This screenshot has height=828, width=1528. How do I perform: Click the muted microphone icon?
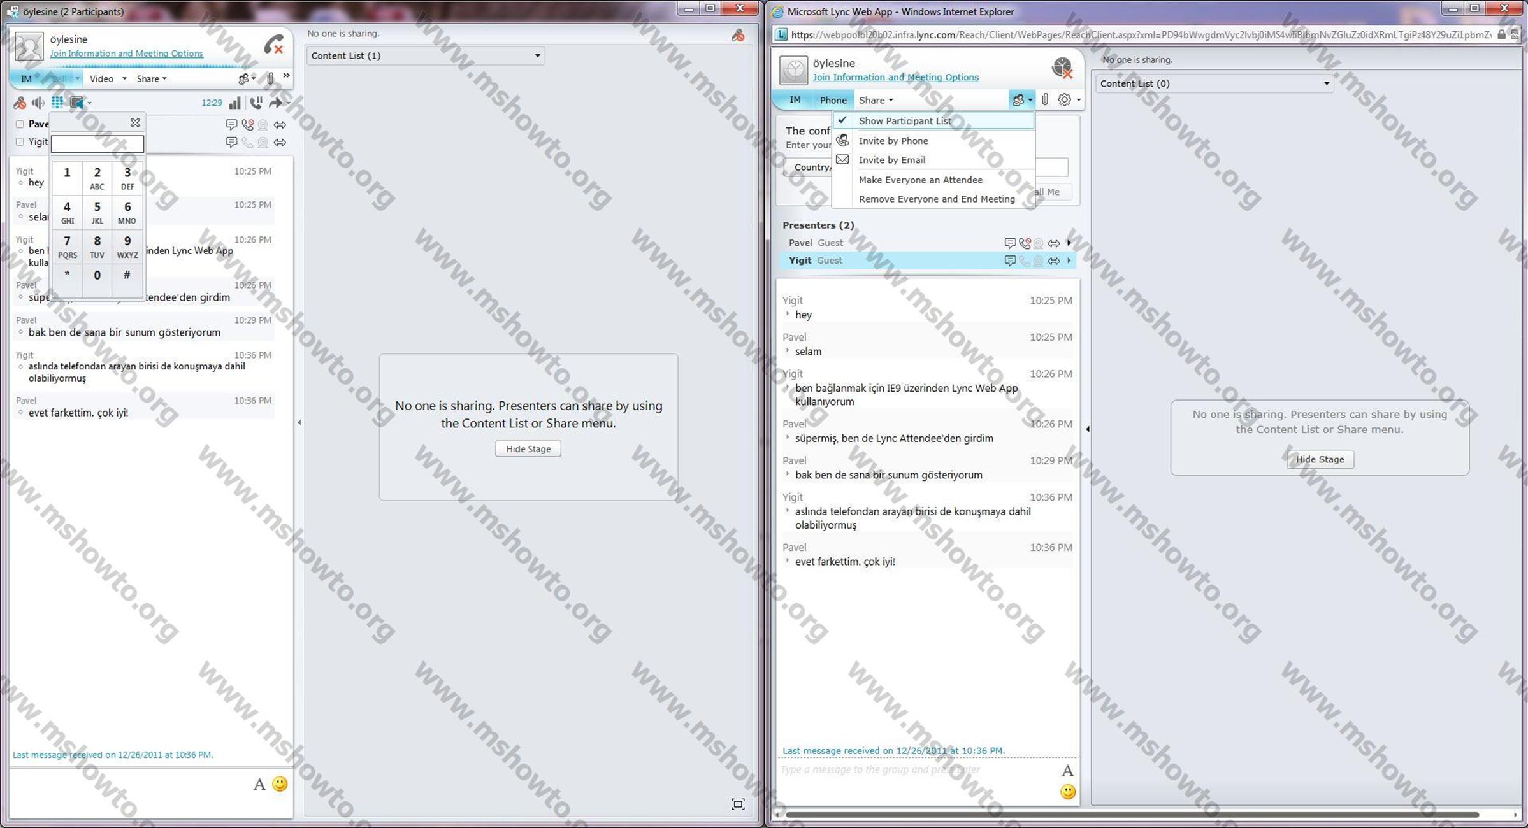pos(20,103)
